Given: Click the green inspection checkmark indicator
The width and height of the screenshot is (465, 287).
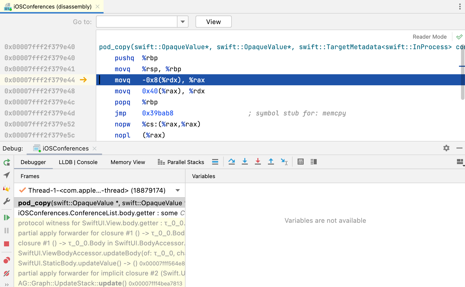Looking at the screenshot, I should tap(459, 37).
